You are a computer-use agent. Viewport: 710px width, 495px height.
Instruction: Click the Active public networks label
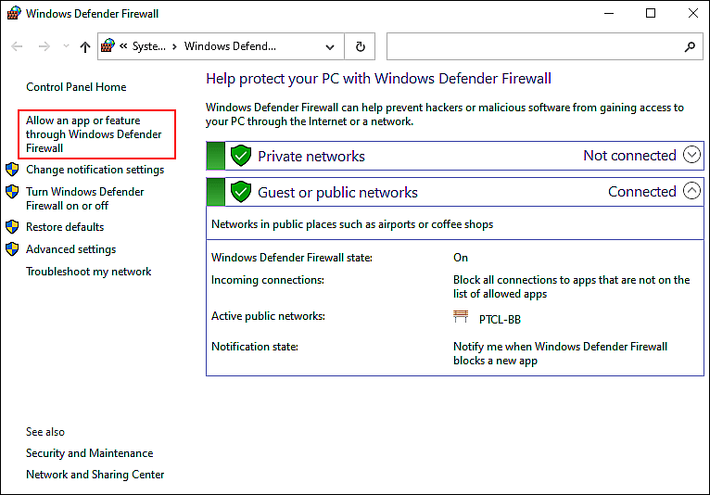tap(268, 316)
